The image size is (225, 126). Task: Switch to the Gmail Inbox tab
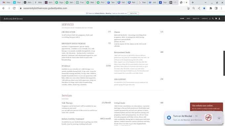coord(7,2)
